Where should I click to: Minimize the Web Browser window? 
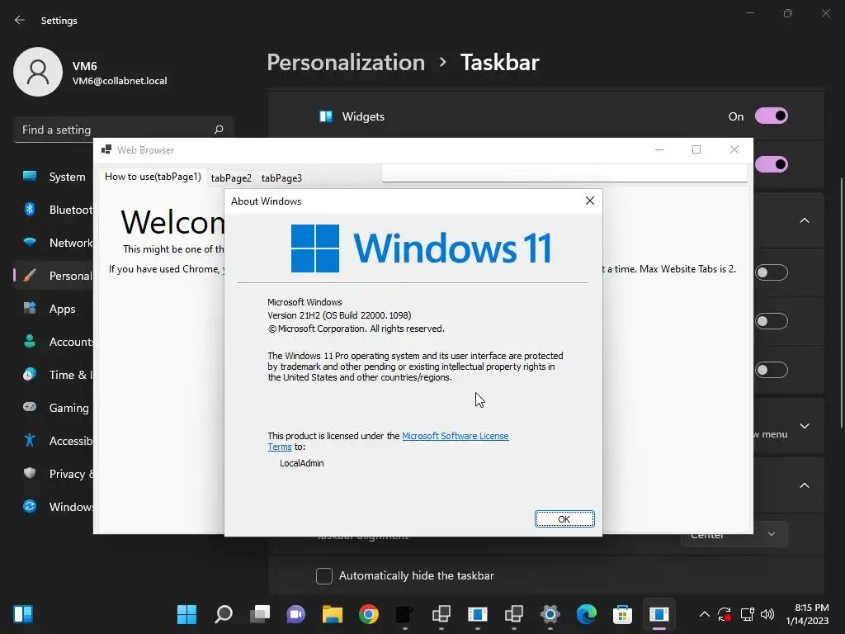[659, 149]
